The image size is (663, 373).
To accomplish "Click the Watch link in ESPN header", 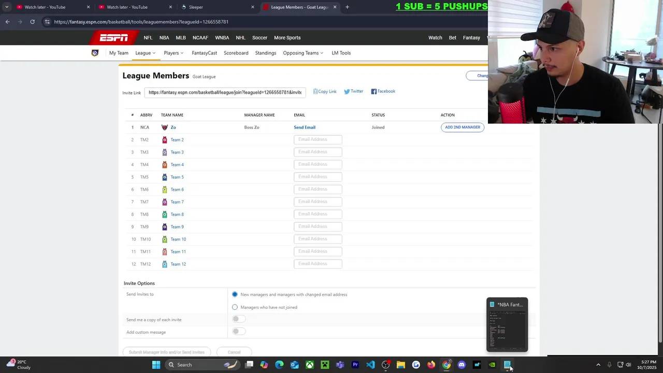I will point(435,38).
